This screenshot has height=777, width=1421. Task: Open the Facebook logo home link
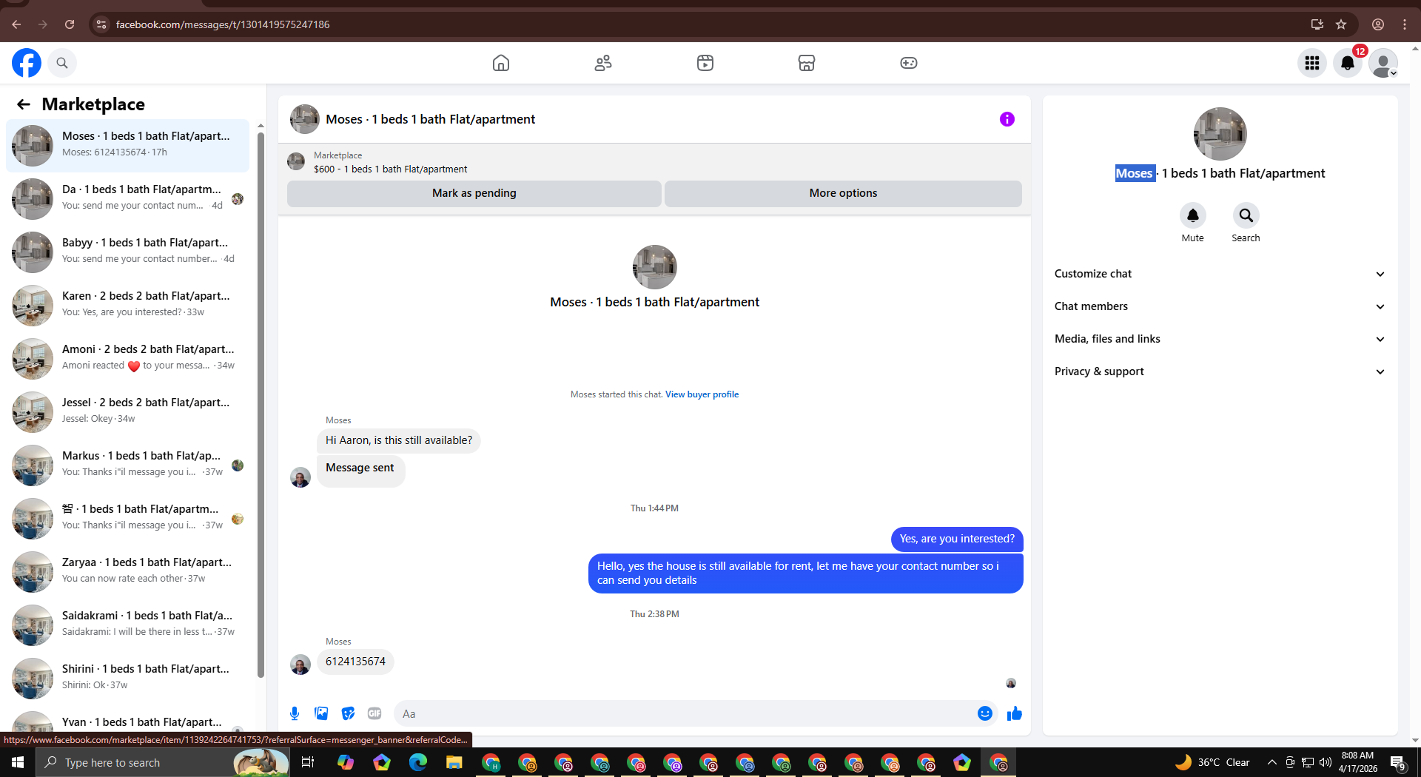pyautogui.click(x=27, y=63)
